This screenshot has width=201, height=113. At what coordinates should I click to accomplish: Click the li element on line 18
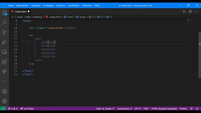pos(48,56)
